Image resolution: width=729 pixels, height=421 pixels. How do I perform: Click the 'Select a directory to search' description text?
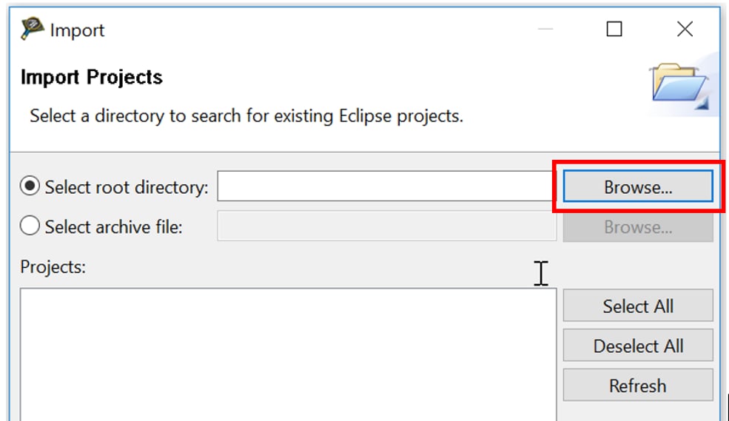click(246, 116)
